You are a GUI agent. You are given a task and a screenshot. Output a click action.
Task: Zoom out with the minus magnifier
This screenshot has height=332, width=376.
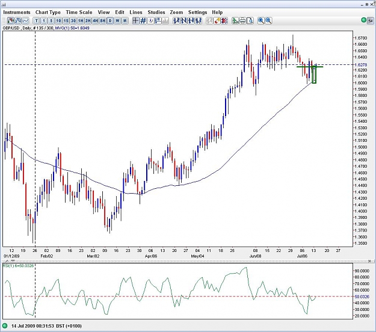(268, 20)
